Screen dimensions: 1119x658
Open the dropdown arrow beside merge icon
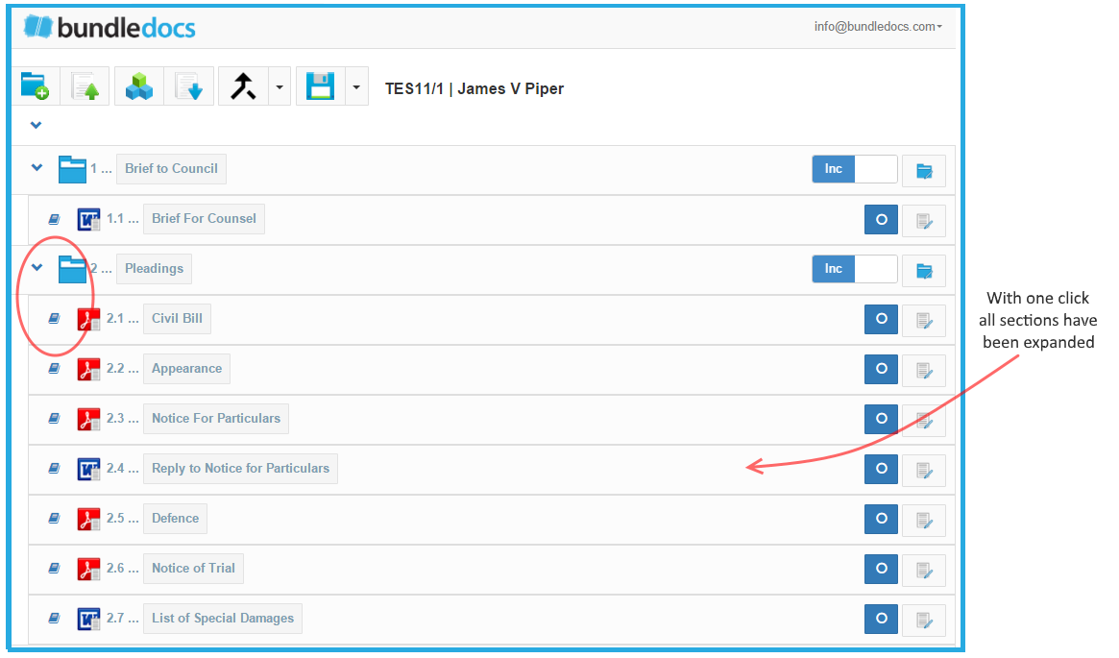click(x=279, y=87)
